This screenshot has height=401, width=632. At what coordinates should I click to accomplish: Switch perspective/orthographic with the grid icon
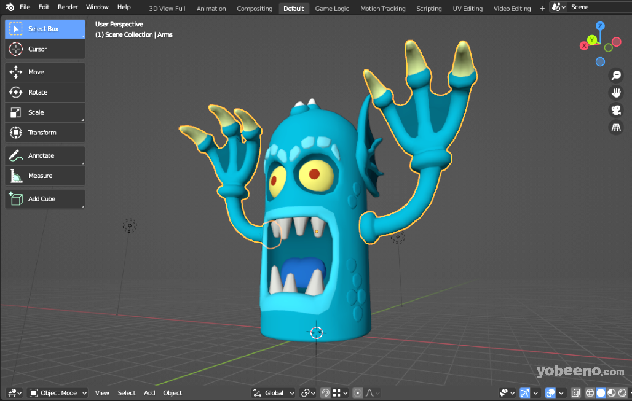(x=616, y=128)
